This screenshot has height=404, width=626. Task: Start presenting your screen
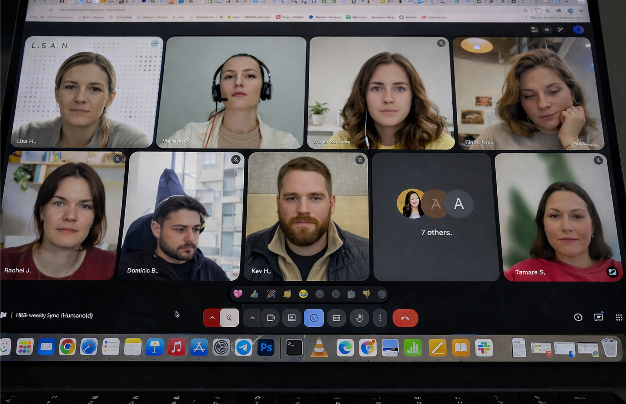click(292, 318)
